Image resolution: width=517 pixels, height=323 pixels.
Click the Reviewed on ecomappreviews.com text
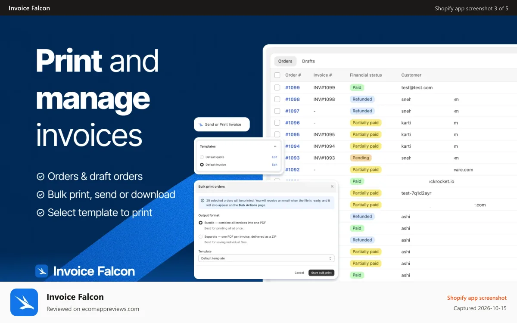pos(93,309)
